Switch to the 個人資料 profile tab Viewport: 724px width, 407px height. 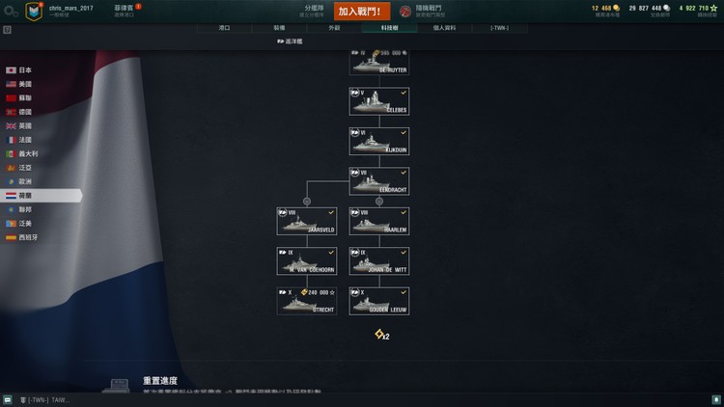444,28
